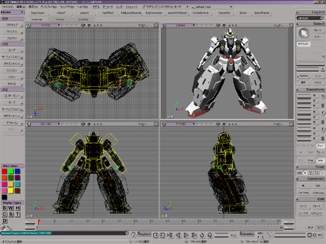The height and width of the screenshot is (244, 326).
Task: Click the timeline red playhead marker
Action: tap(39, 222)
